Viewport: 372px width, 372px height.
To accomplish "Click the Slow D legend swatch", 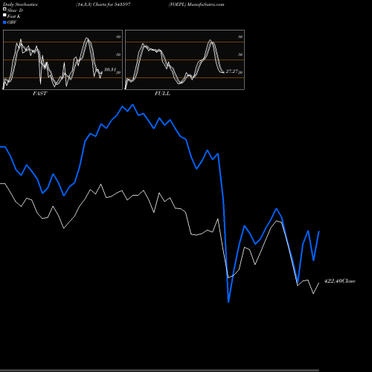I will (x=4, y=9).
